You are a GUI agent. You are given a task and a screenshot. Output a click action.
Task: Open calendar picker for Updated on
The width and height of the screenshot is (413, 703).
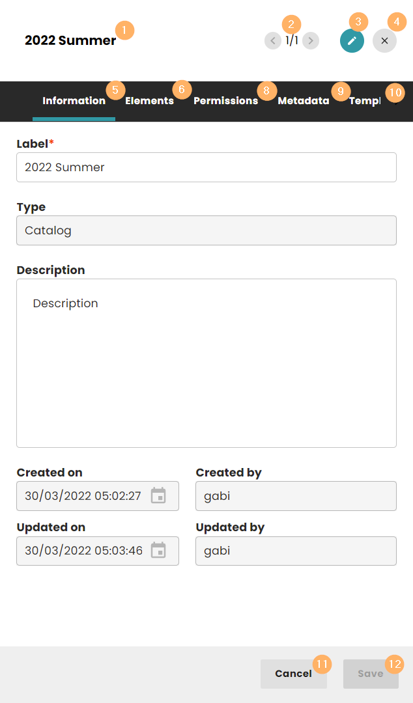(x=158, y=551)
